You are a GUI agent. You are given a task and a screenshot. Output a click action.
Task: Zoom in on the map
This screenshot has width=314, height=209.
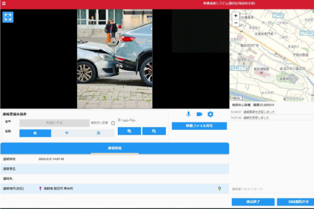[235, 16]
